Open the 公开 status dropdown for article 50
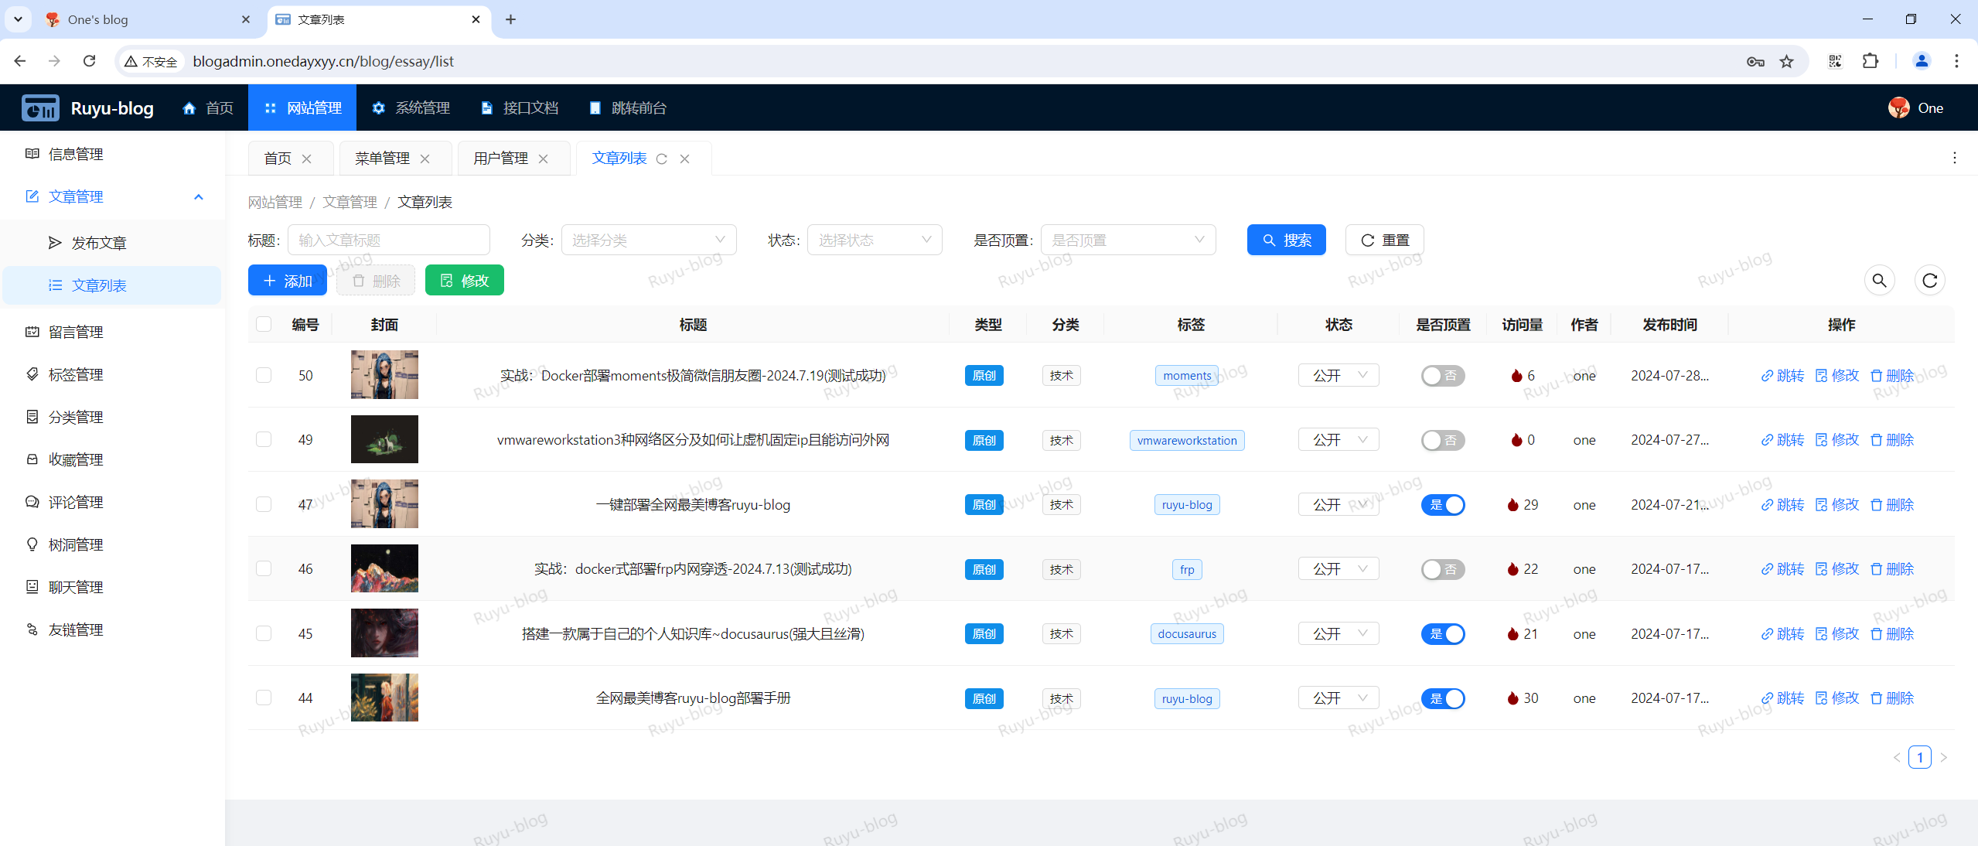The image size is (1978, 846). 1339,375
